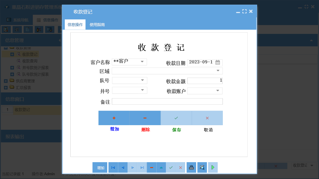Click the print icon in the bottom toolbar
319x179 pixels.
pyautogui.click(x=191, y=167)
